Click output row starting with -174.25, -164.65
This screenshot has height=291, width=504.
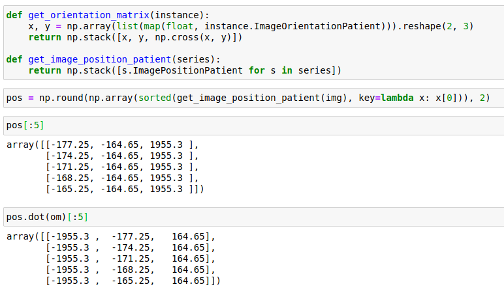pos(122,156)
